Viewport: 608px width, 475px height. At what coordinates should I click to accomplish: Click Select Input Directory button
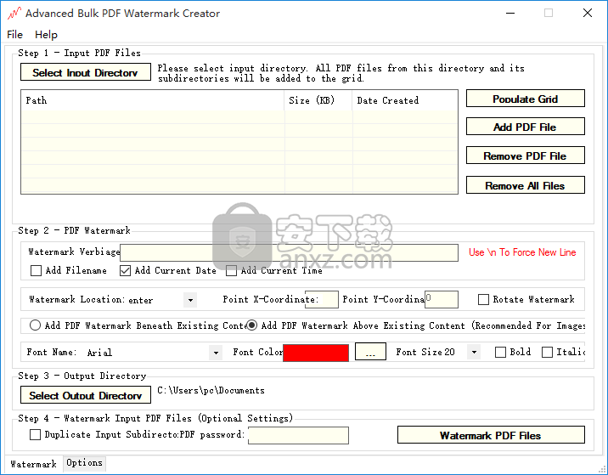pyautogui.click(x=85, y=72)
